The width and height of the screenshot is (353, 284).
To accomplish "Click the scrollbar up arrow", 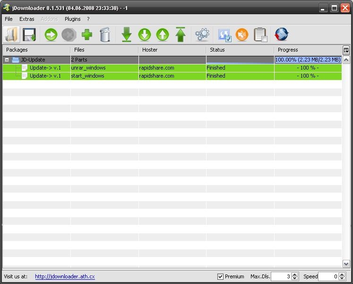I will (346, 60).
